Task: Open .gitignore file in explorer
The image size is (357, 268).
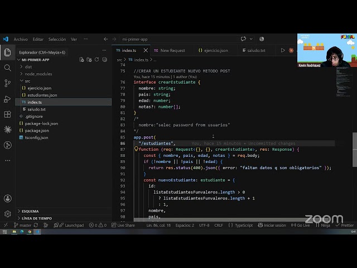Action: [x=33, y=116]
